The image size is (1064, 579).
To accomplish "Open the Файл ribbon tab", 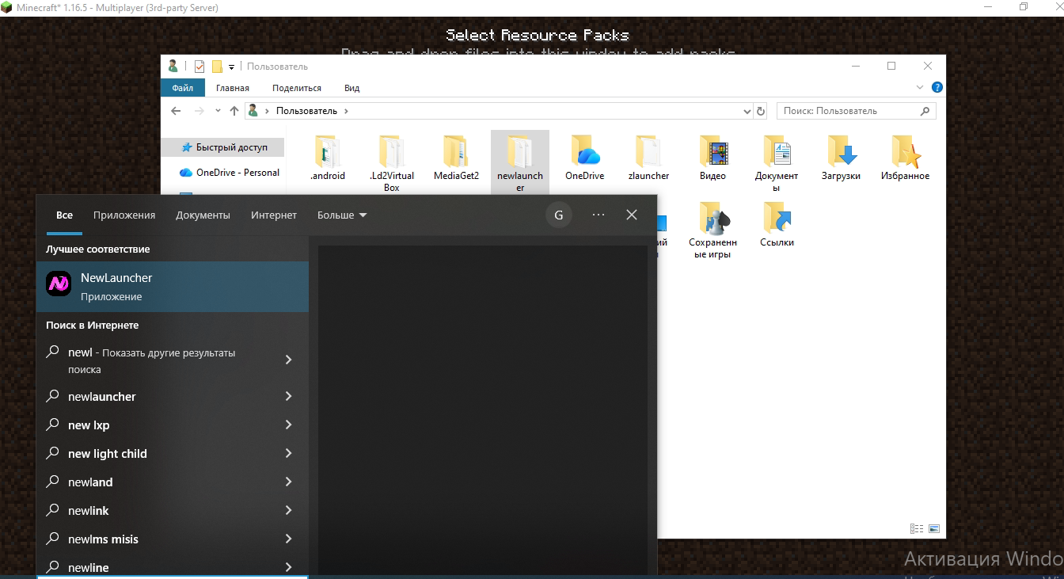I will [182, 88].
